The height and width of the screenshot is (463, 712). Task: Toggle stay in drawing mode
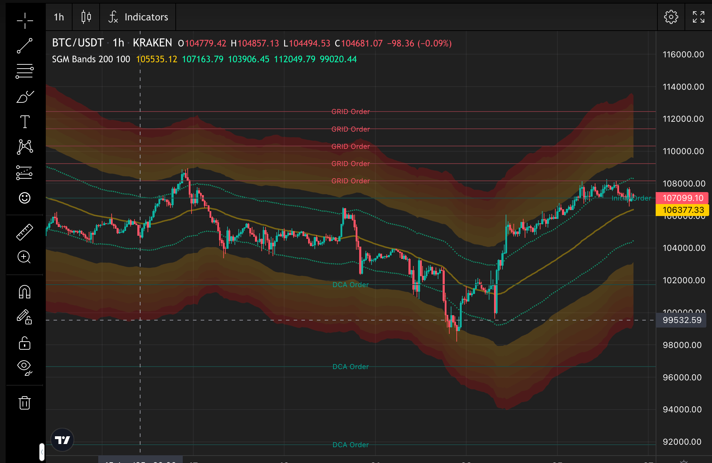25,317
